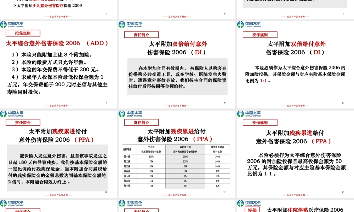Viewport: 354px width, 212px height.
Task: Click the red title 太平综合意外伤害保险 2006 (ADD)
Action: point(57,43)
